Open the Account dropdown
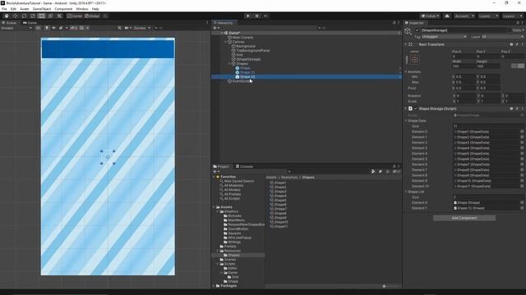526x295 pixels. point(464,16)
